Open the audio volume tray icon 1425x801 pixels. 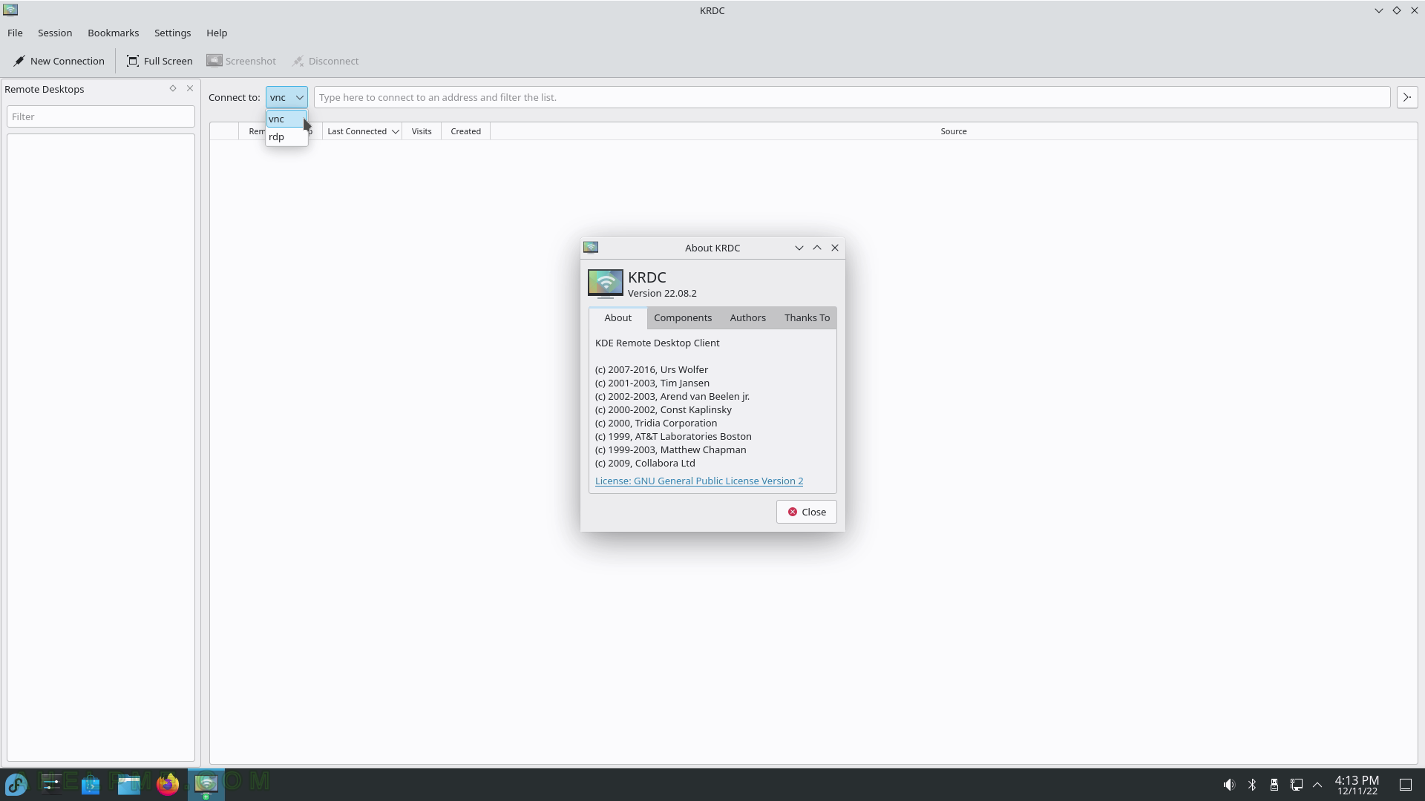coord(1229,785)
